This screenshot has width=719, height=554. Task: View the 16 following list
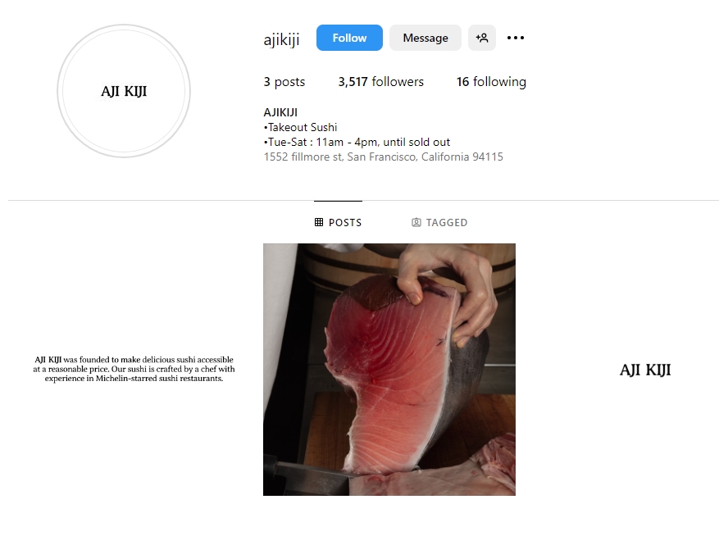click(x=491, y=82)
